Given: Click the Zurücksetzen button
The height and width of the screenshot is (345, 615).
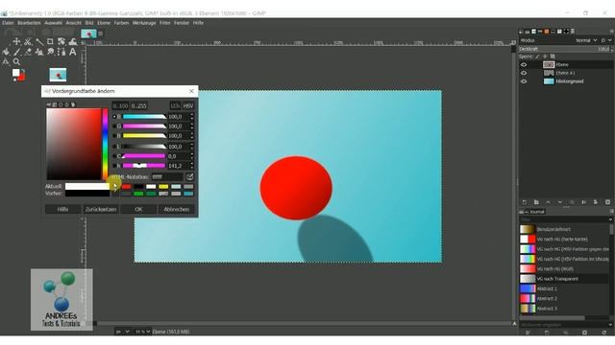Looking at the screenshot, I should (101, 209).
